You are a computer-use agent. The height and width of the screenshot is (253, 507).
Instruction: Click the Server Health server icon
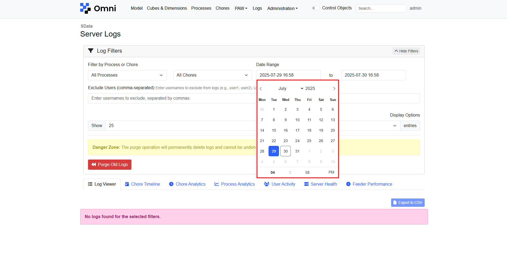306,184
